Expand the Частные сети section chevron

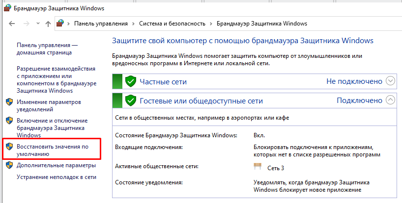click(391, 81)
